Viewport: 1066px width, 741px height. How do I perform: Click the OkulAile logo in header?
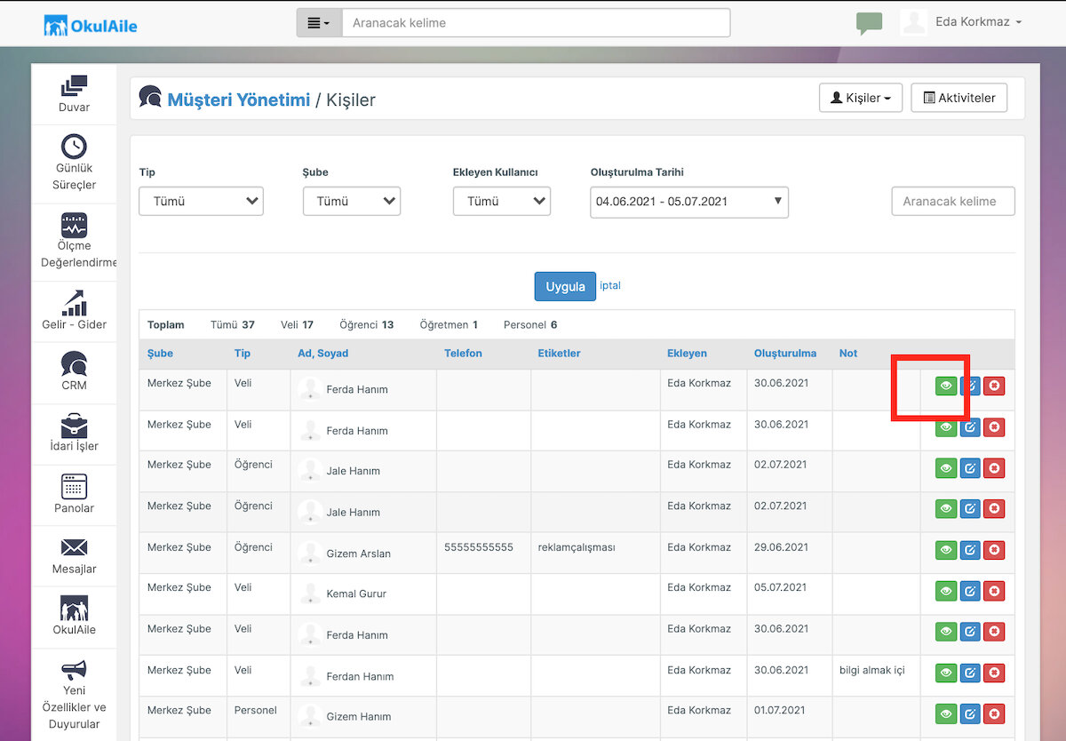[91, 25]
